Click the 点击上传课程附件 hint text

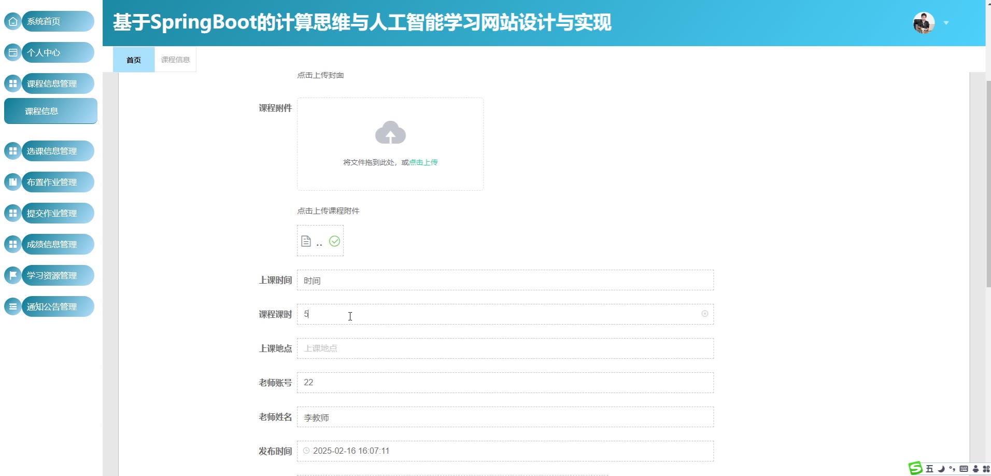pyautogui.click(x=328, y=211)
